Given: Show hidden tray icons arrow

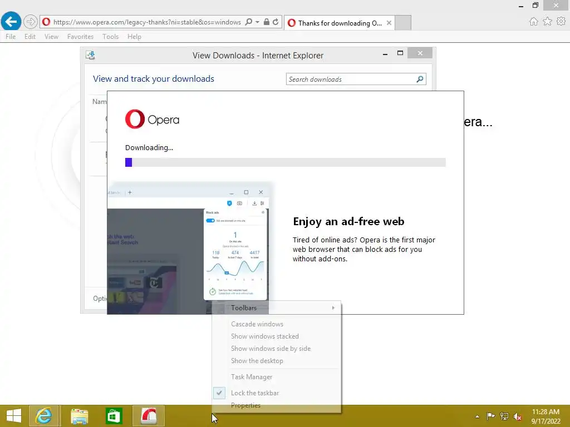Looking at the screenshot, I should point(477,416).
